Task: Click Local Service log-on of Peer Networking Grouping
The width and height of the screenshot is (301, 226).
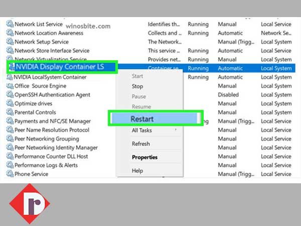Action: (276, 139)
